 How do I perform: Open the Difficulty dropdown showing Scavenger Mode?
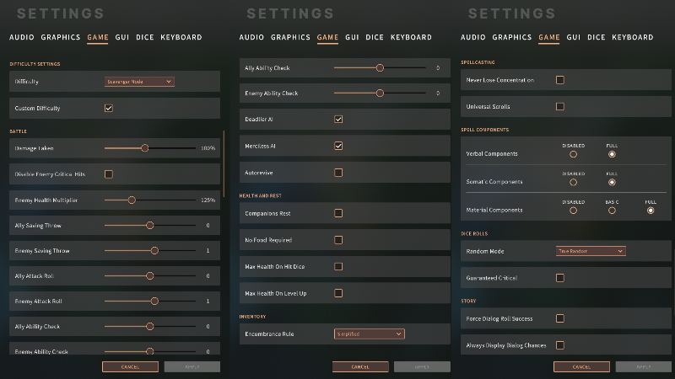tap(139, 82)
